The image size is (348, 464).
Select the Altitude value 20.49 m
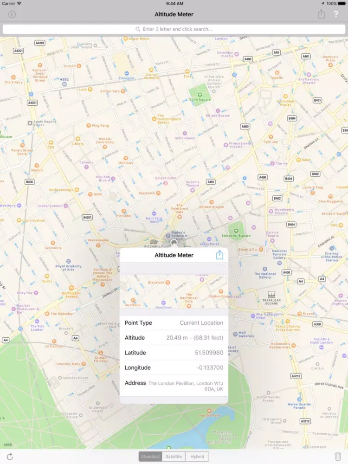tap(194, 338)
